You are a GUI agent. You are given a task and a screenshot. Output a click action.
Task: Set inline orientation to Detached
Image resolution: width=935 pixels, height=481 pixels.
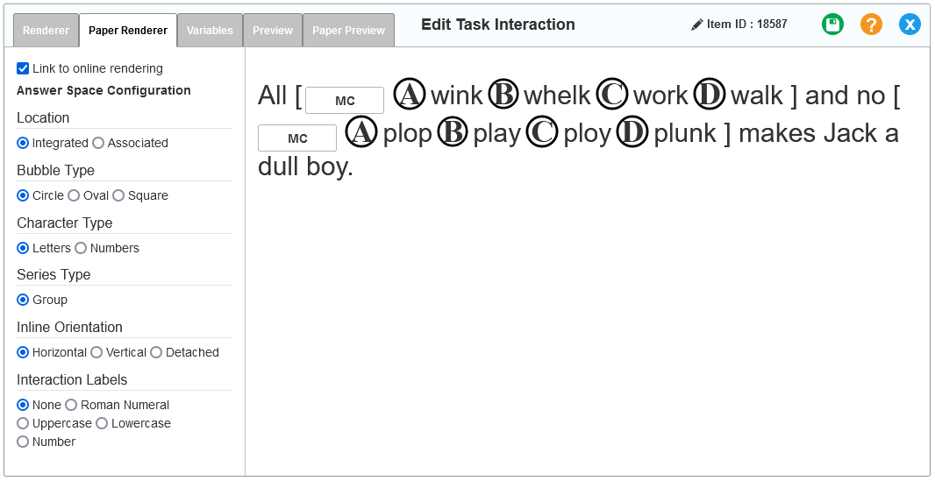(x=156, y=352)
